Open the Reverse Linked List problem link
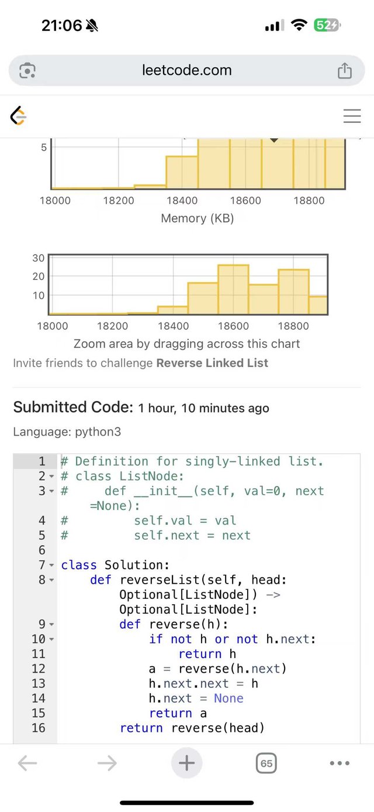This screenshot has height=812, width=374. 212,363
